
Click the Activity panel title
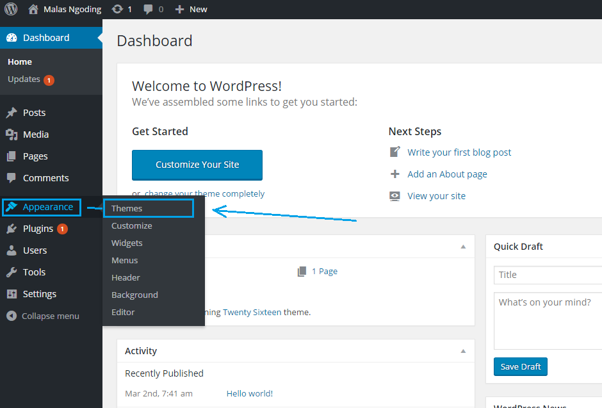tap(140, 351)
